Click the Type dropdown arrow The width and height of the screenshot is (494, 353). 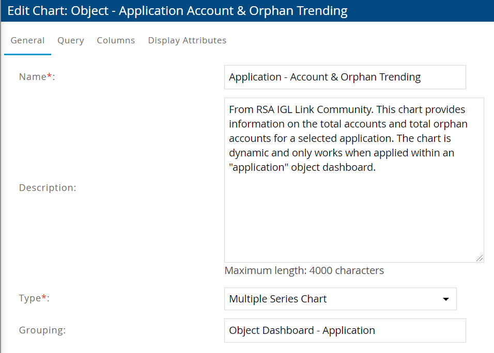click(x=445, y=299)
